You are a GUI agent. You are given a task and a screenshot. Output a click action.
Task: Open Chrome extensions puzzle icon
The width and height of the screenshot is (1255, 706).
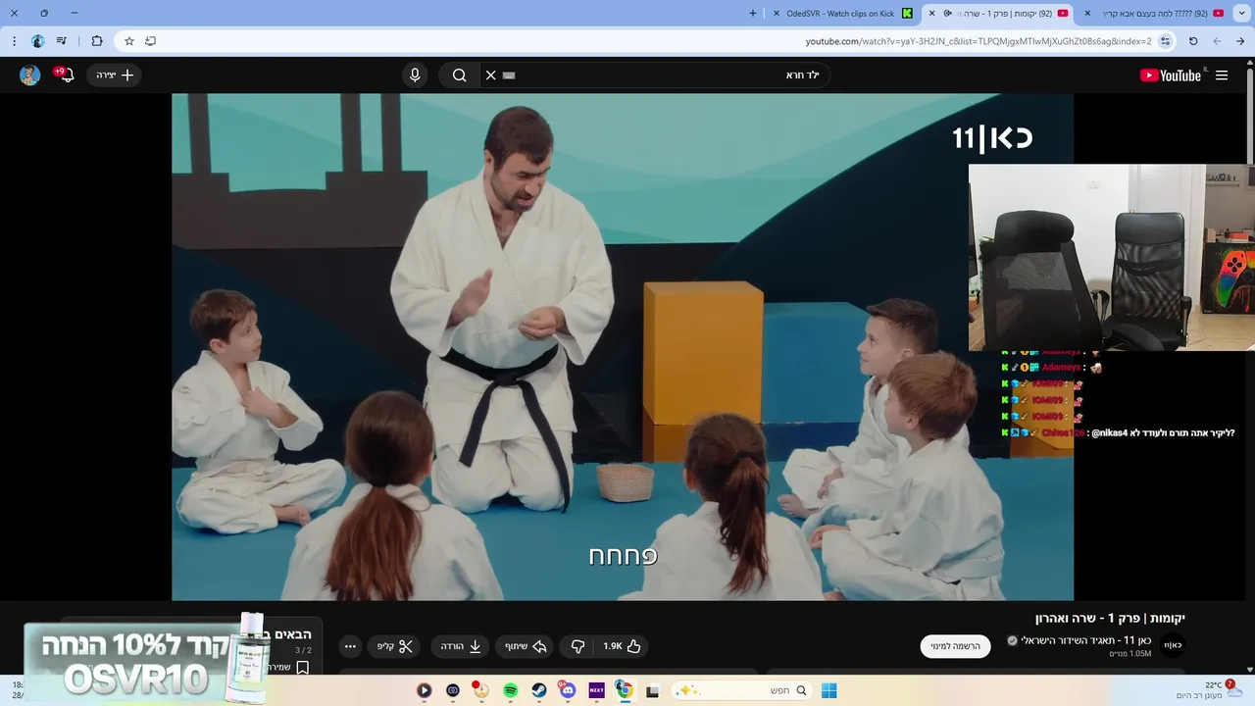click(96, 41)
